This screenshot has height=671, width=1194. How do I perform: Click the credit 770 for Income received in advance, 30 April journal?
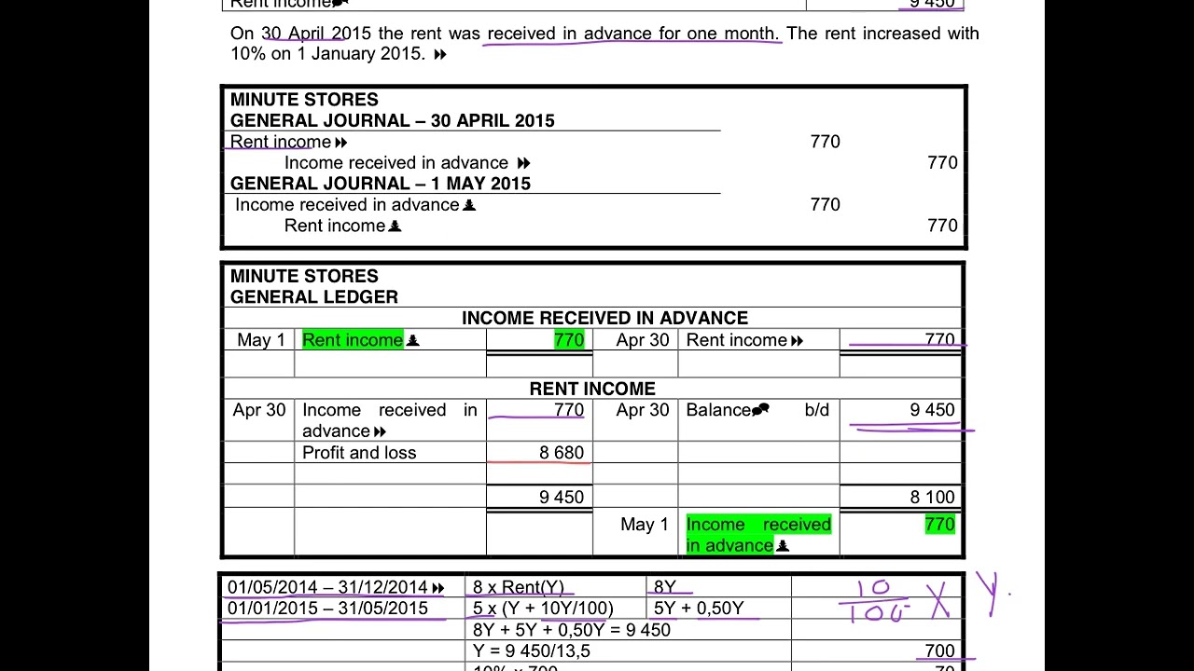click(943, 163)
